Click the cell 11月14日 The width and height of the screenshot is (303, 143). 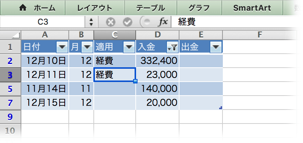45,89
